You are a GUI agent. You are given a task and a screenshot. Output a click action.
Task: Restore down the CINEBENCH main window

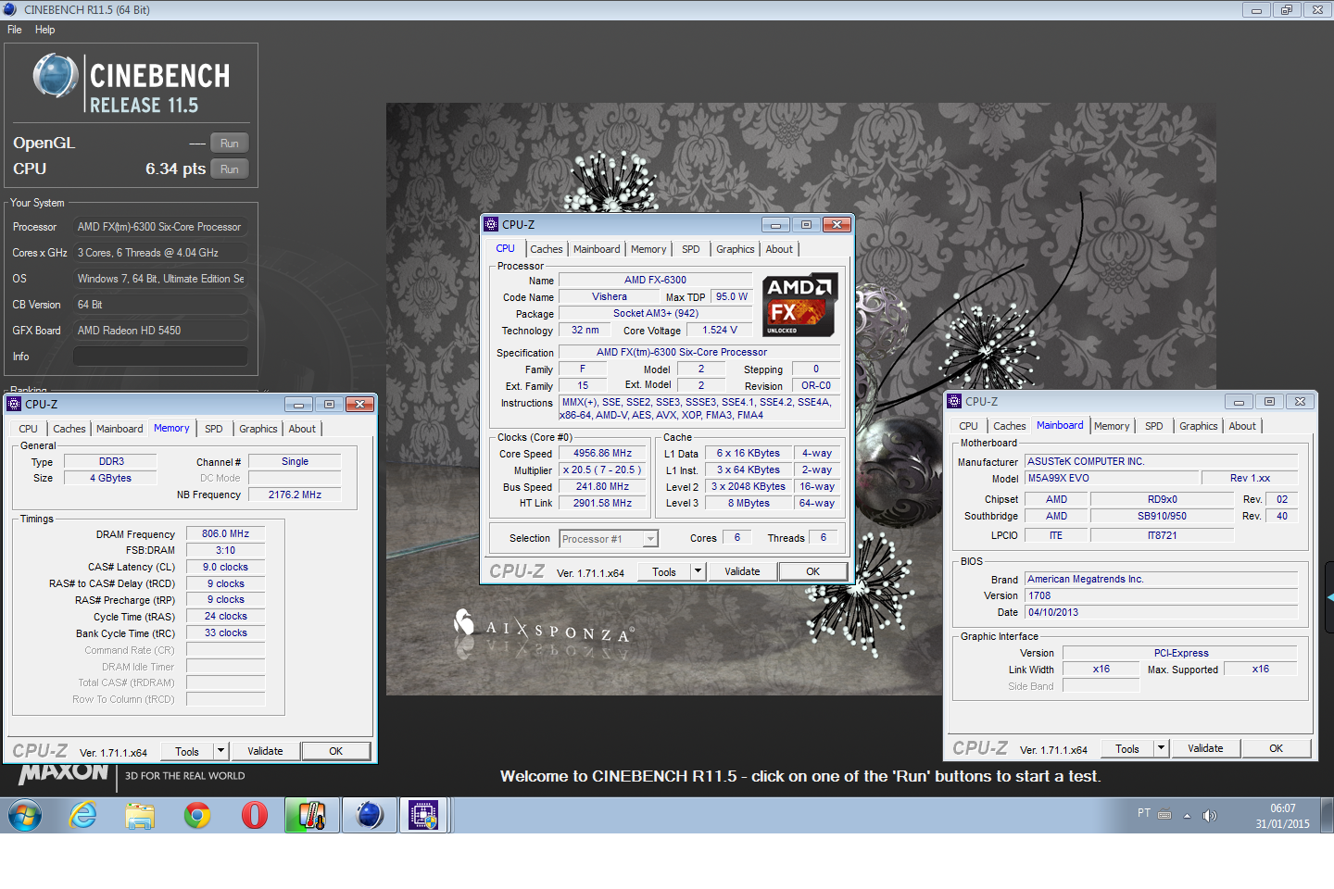(1287, 10)
